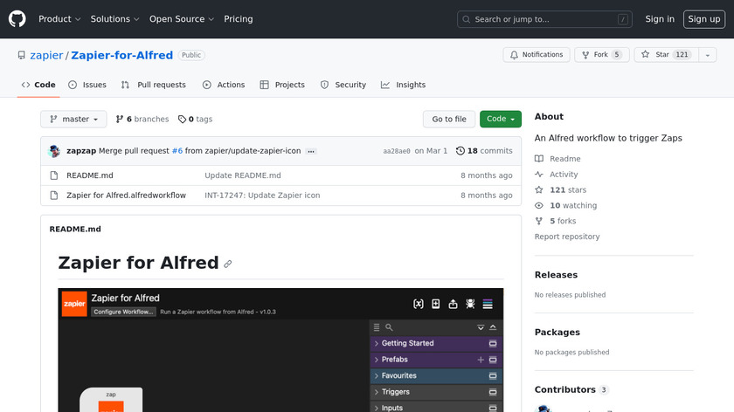
Task: Open the Pricing page
Action: point(239,19)
